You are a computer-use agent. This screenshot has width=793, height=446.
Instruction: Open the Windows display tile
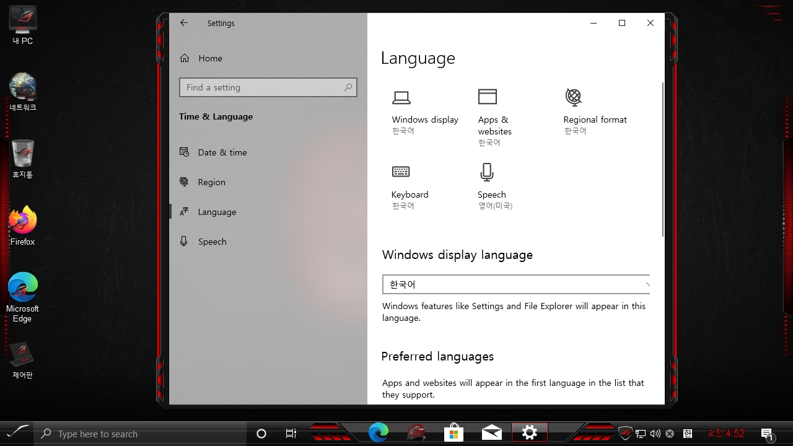tap(425, 113)
